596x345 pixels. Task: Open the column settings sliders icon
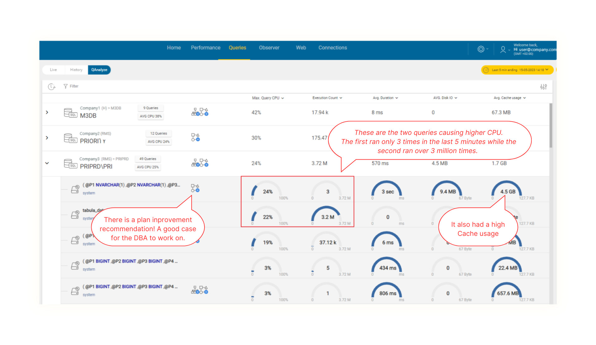(x=543, y=87)
